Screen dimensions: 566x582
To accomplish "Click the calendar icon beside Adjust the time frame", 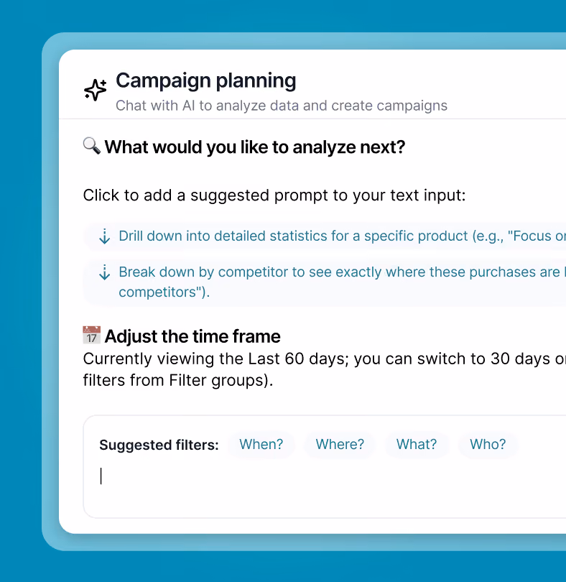I will tap(92, 335).
